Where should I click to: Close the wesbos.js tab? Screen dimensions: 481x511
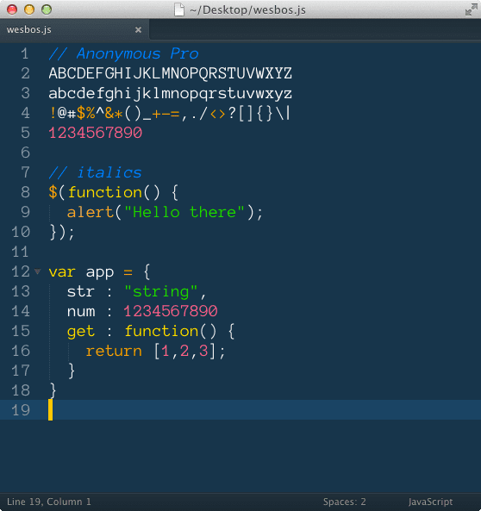138,29
